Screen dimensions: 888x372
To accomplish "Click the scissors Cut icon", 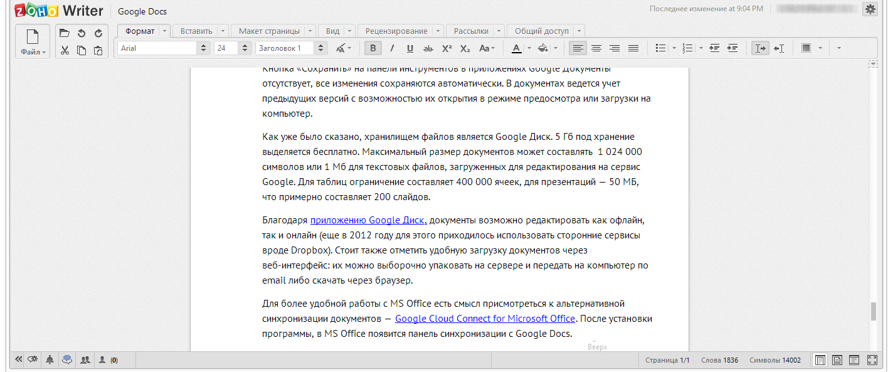I will click(x=65, y=50).
